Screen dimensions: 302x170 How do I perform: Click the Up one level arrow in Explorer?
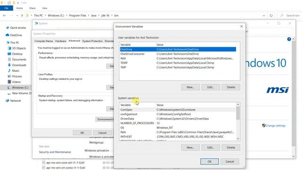click(22, 16)
